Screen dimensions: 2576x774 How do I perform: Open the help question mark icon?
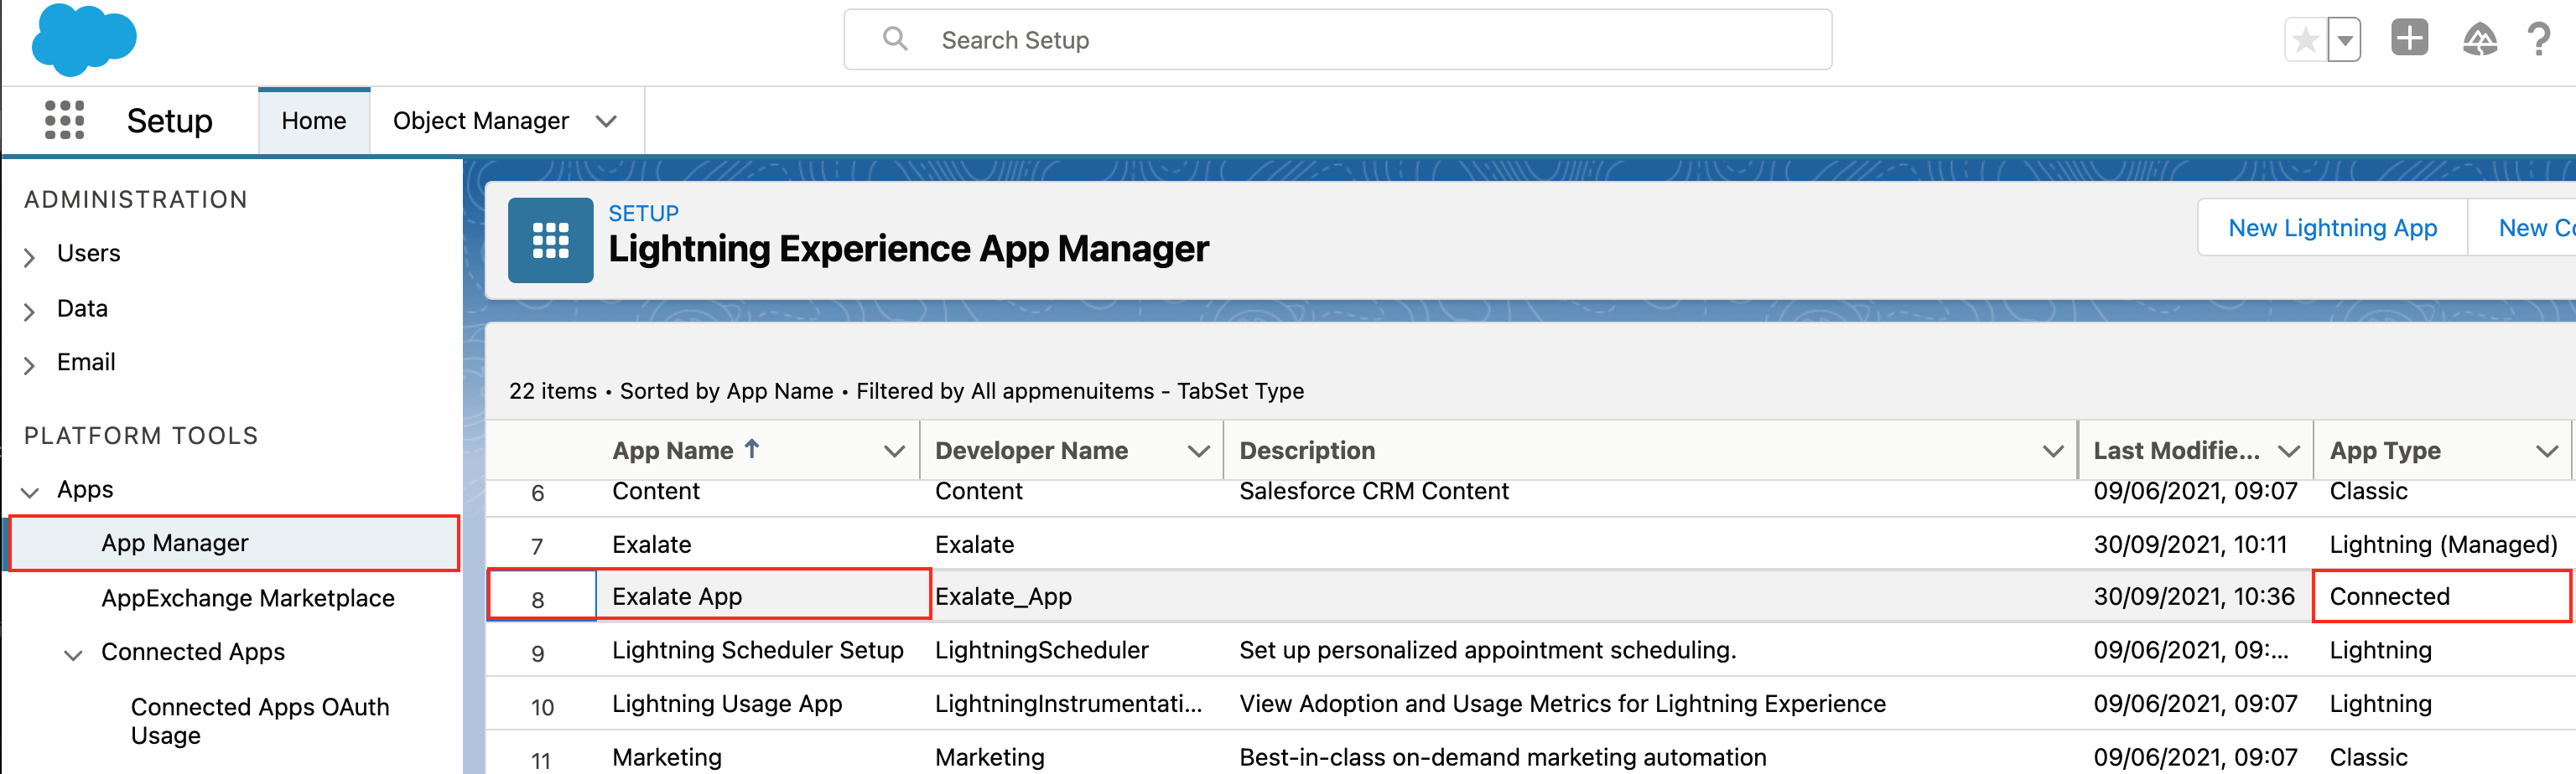2538,40
